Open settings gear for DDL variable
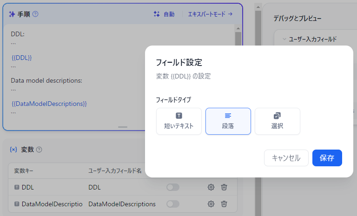This screenshot has width=357, height=216. pos(211,187)
